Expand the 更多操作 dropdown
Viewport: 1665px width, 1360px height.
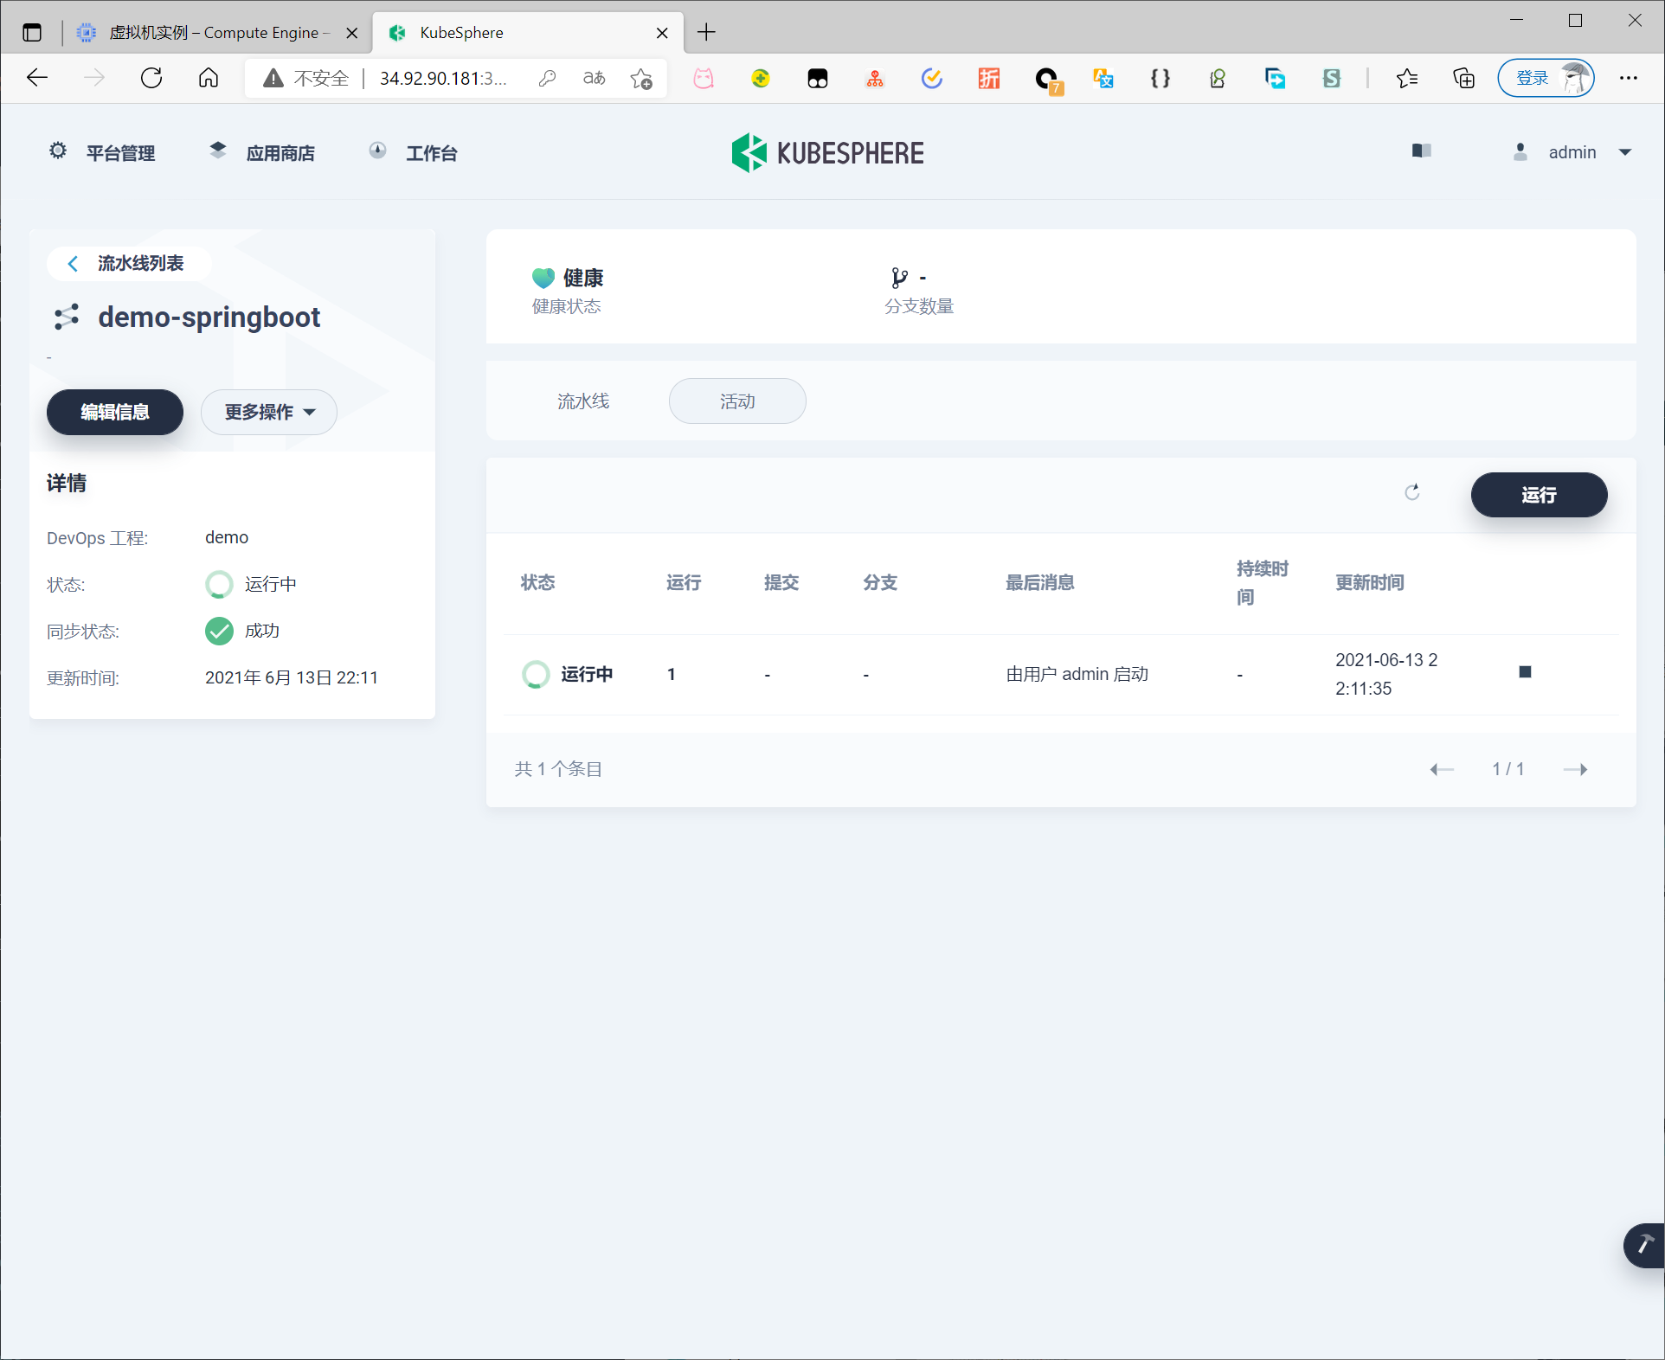[x=269, y=412]
